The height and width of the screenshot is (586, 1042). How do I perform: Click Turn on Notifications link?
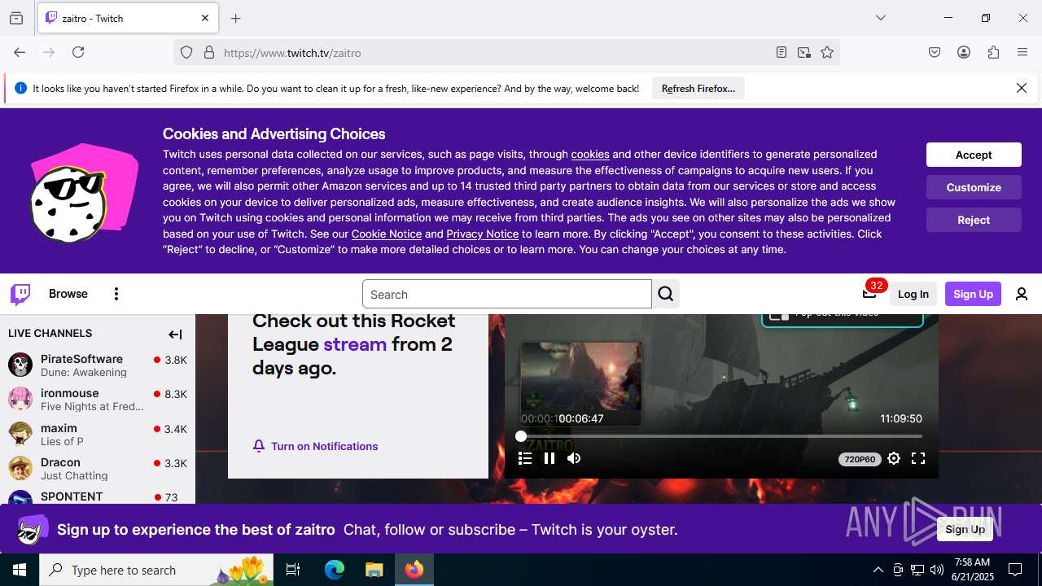tap(324, 446)
